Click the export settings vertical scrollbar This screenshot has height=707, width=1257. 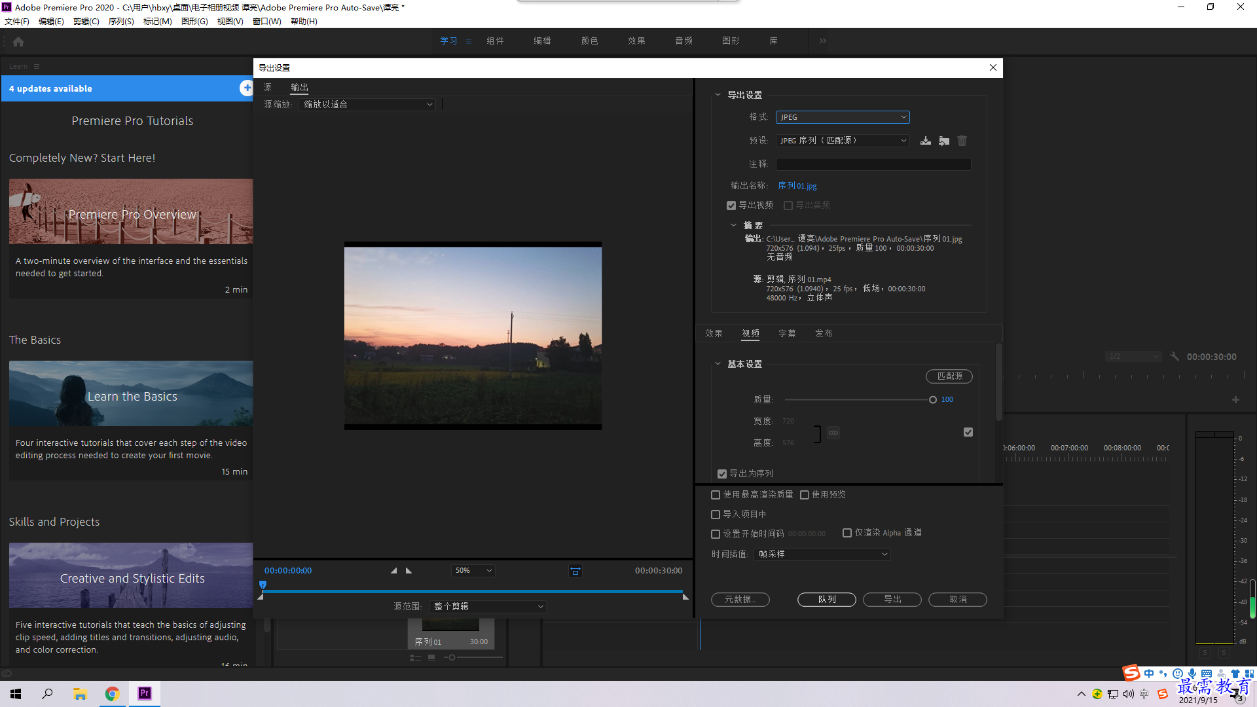(998, 383)
